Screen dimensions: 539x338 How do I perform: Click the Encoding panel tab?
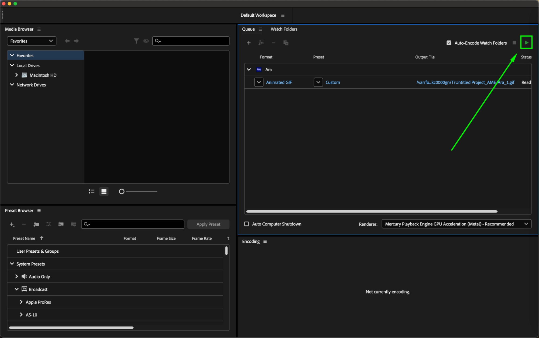tap(251, 242)
